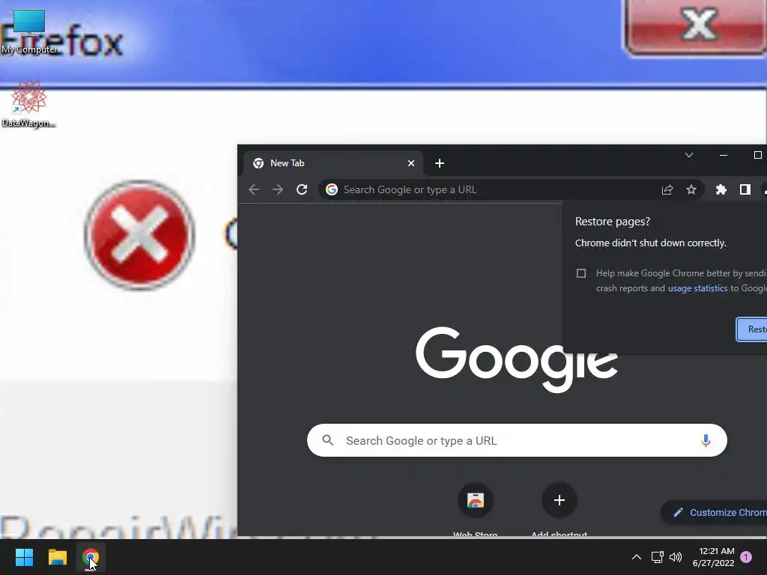Open the My Computer desktop icon
The height and width of the screenshot is (575, 767).
(29, 31)
